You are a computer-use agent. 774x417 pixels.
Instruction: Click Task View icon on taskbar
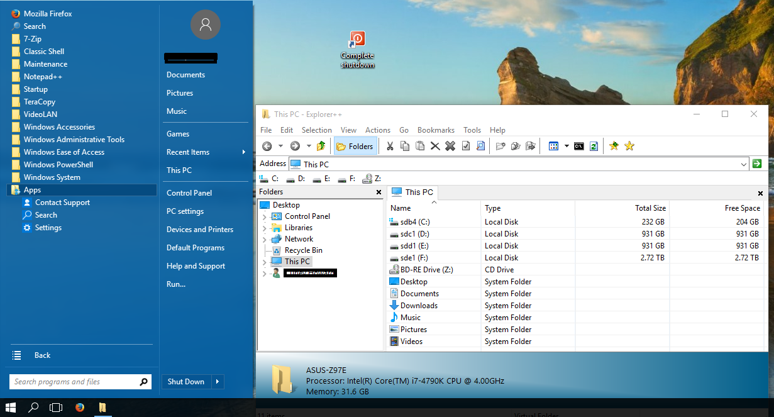57,407
